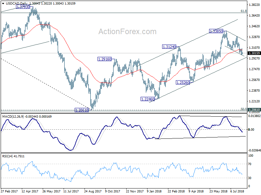Image resolution: width=261 pixels, height=195 pixels.
Task: Click the 61.8 Fibonacci level label
Action: 243,11
